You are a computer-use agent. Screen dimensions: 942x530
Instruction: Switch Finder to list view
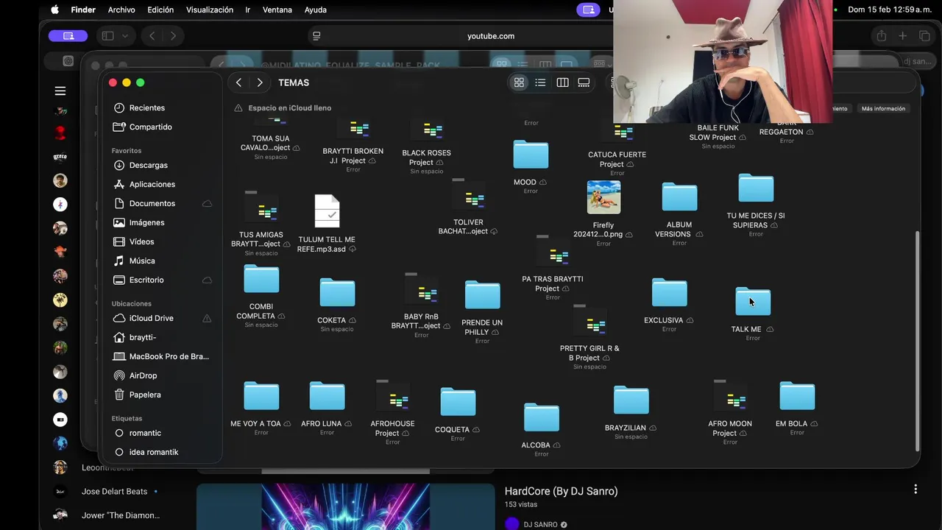click(540, 82)
